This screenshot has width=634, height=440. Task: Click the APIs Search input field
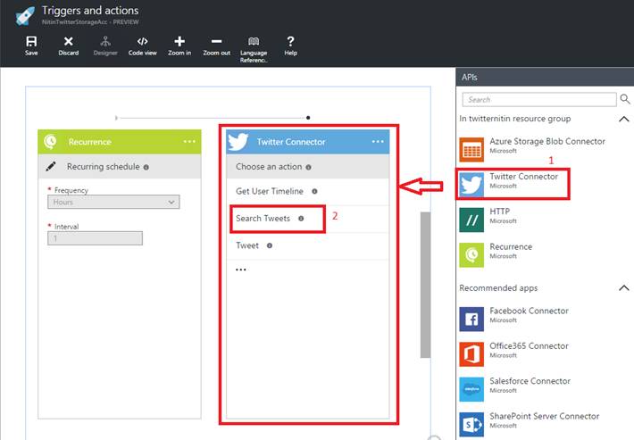tap(539, 99)
